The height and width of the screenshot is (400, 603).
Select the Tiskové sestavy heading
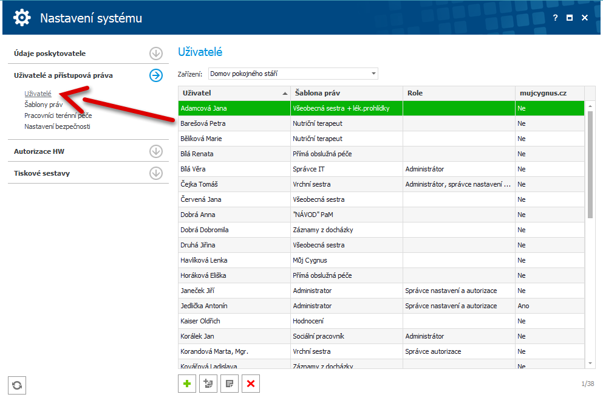[x=42, y=173]
